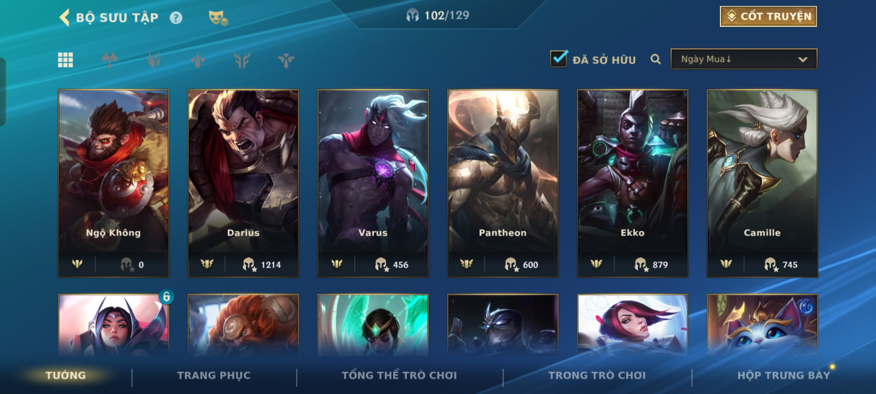Open the Ngộ Không champion card
This screenshot has width=876, height=394.
pos(114,183)
